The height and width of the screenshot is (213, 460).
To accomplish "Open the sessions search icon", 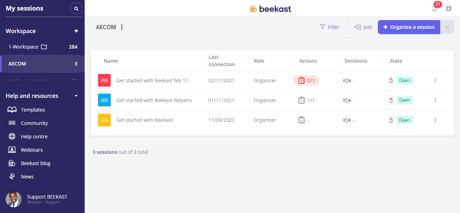I will [x=76, y=8].
